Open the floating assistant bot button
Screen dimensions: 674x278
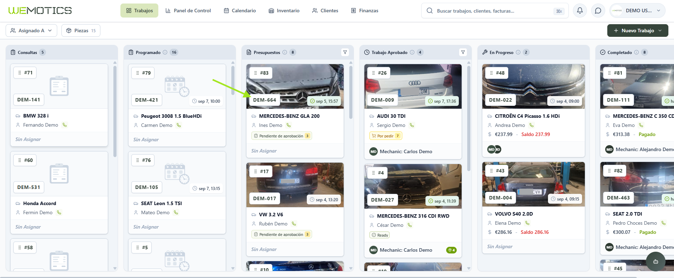pyautogui.click(x=655, y=262)
